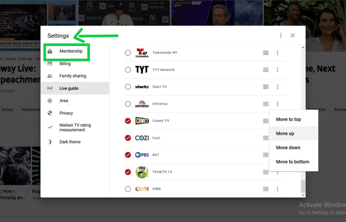
Task: Click the drag handle for TYT Network
Action: 266,70
